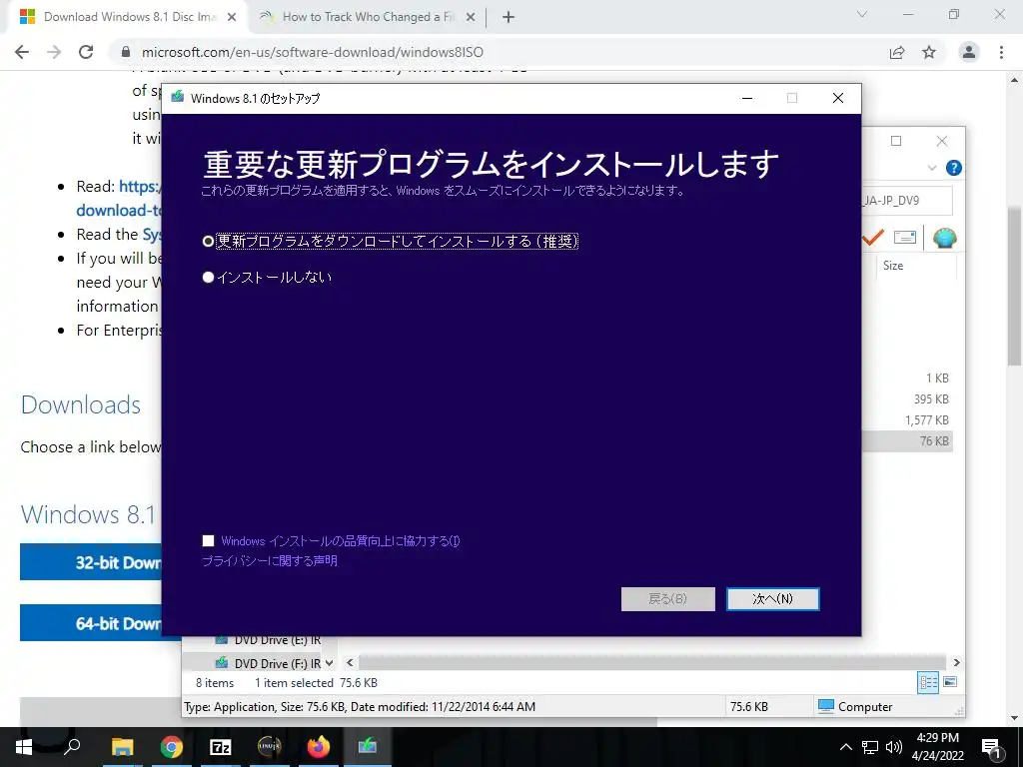Image resolution: width=1023 pixels, height=767 pixels.
Task: Open the プライバシーに関する声明 link
Action: 270,561
